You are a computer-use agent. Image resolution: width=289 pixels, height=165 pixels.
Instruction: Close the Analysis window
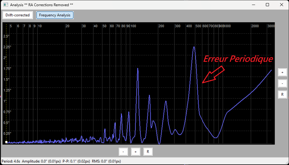pos(282,5)
